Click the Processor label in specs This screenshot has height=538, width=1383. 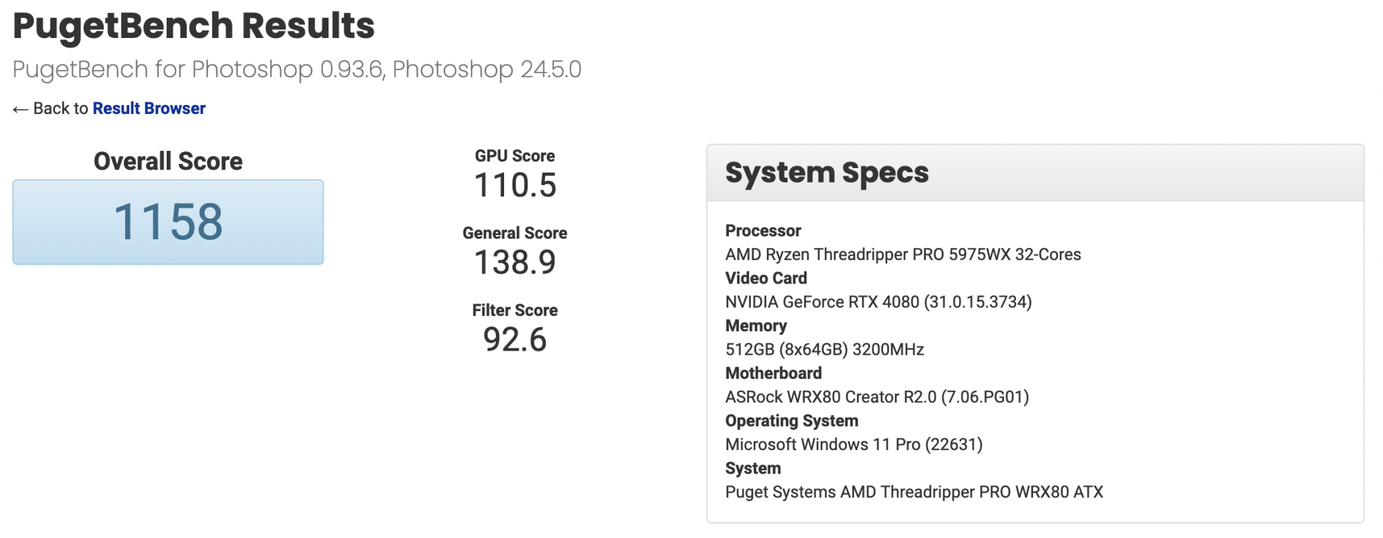point(763,231)
